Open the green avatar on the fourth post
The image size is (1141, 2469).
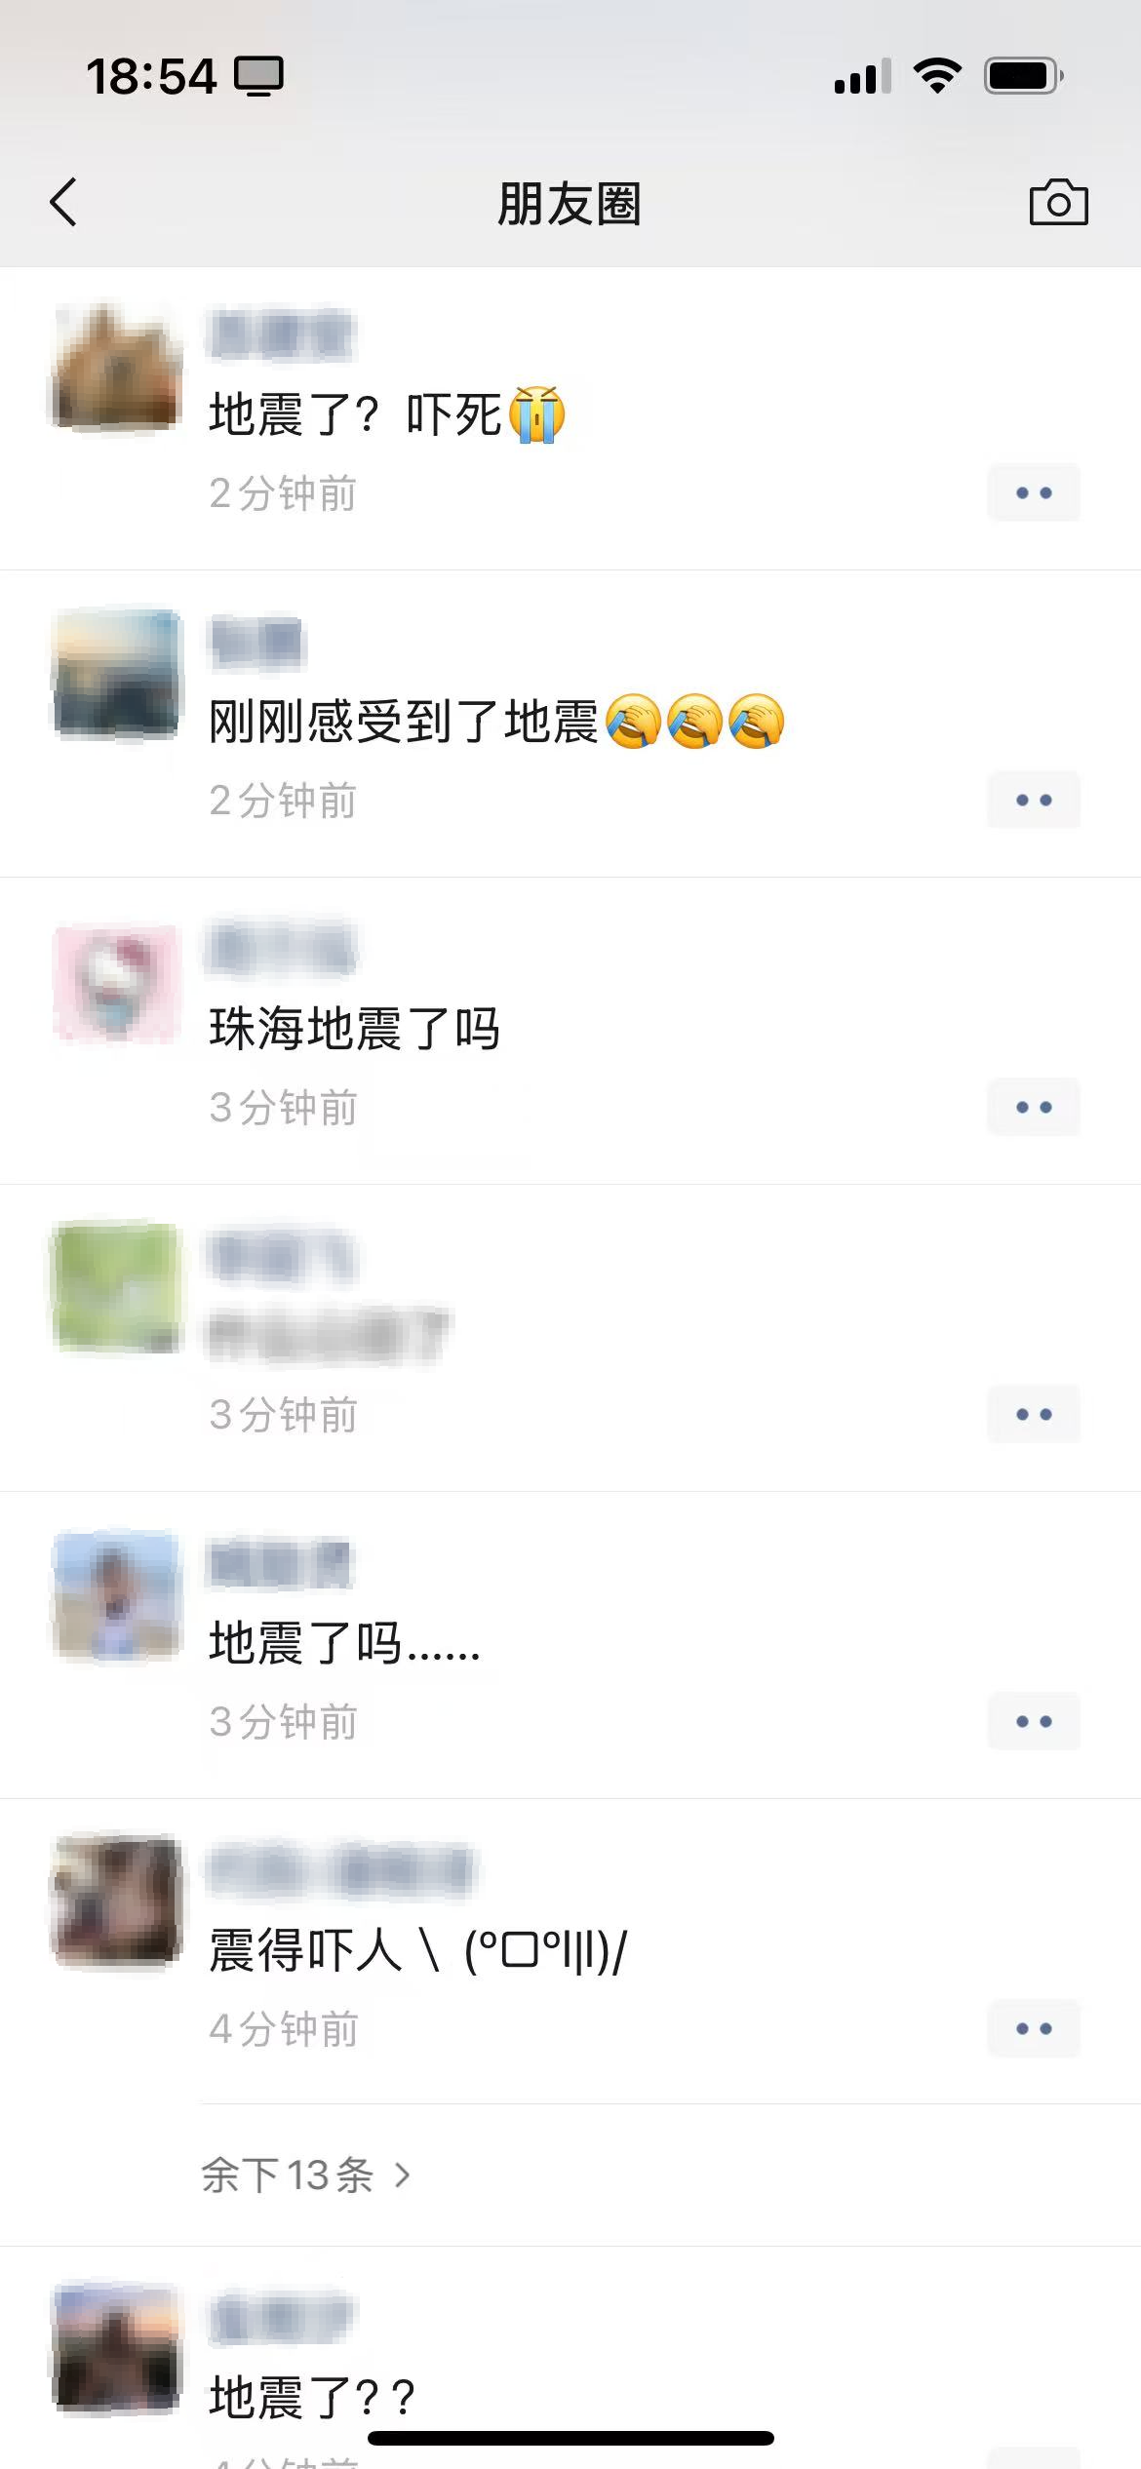[116, 1288]
